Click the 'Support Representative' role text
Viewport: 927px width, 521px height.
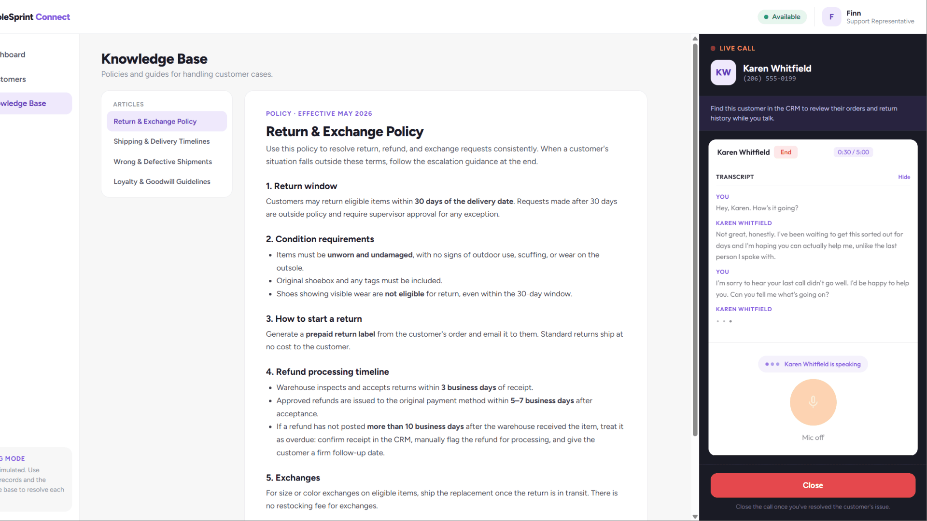click(x=880, y=21)
